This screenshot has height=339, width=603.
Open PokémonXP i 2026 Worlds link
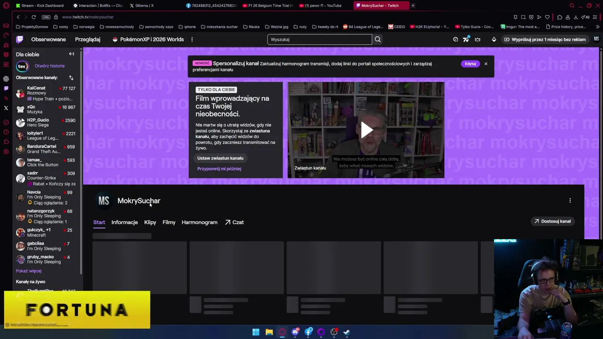148,40
